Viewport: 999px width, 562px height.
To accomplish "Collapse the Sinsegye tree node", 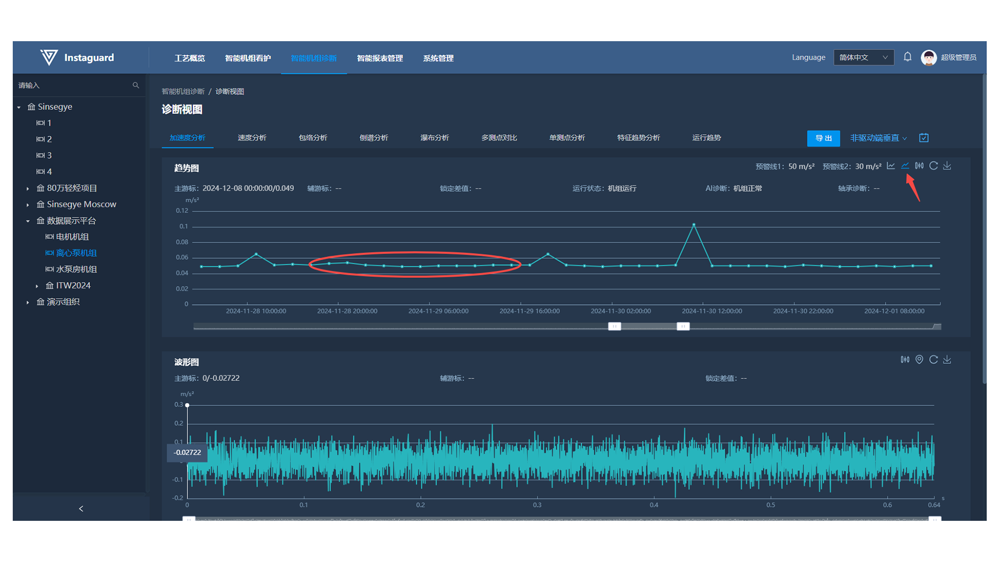I will (x=19, y=107).
